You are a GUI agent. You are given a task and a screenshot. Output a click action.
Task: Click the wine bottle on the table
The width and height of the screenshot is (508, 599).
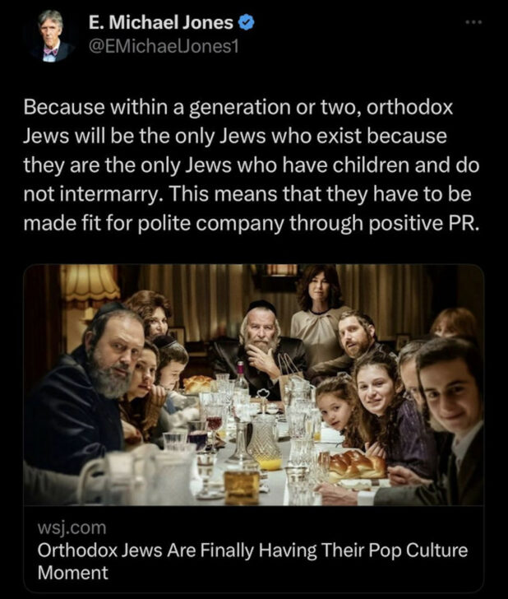pyautogui.click(x=240, y=377)
